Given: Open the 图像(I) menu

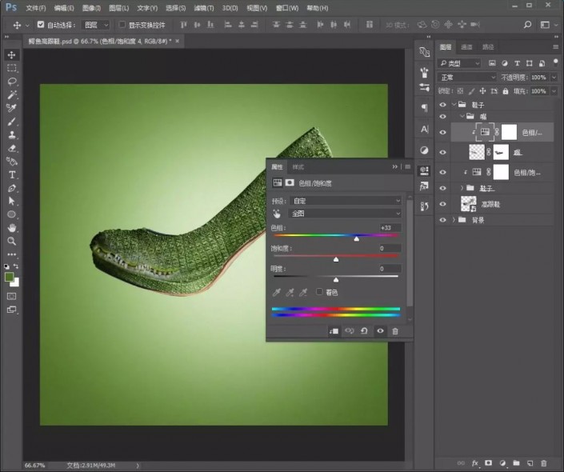Looking at the screenshot, I should click(x=91, y=8).
